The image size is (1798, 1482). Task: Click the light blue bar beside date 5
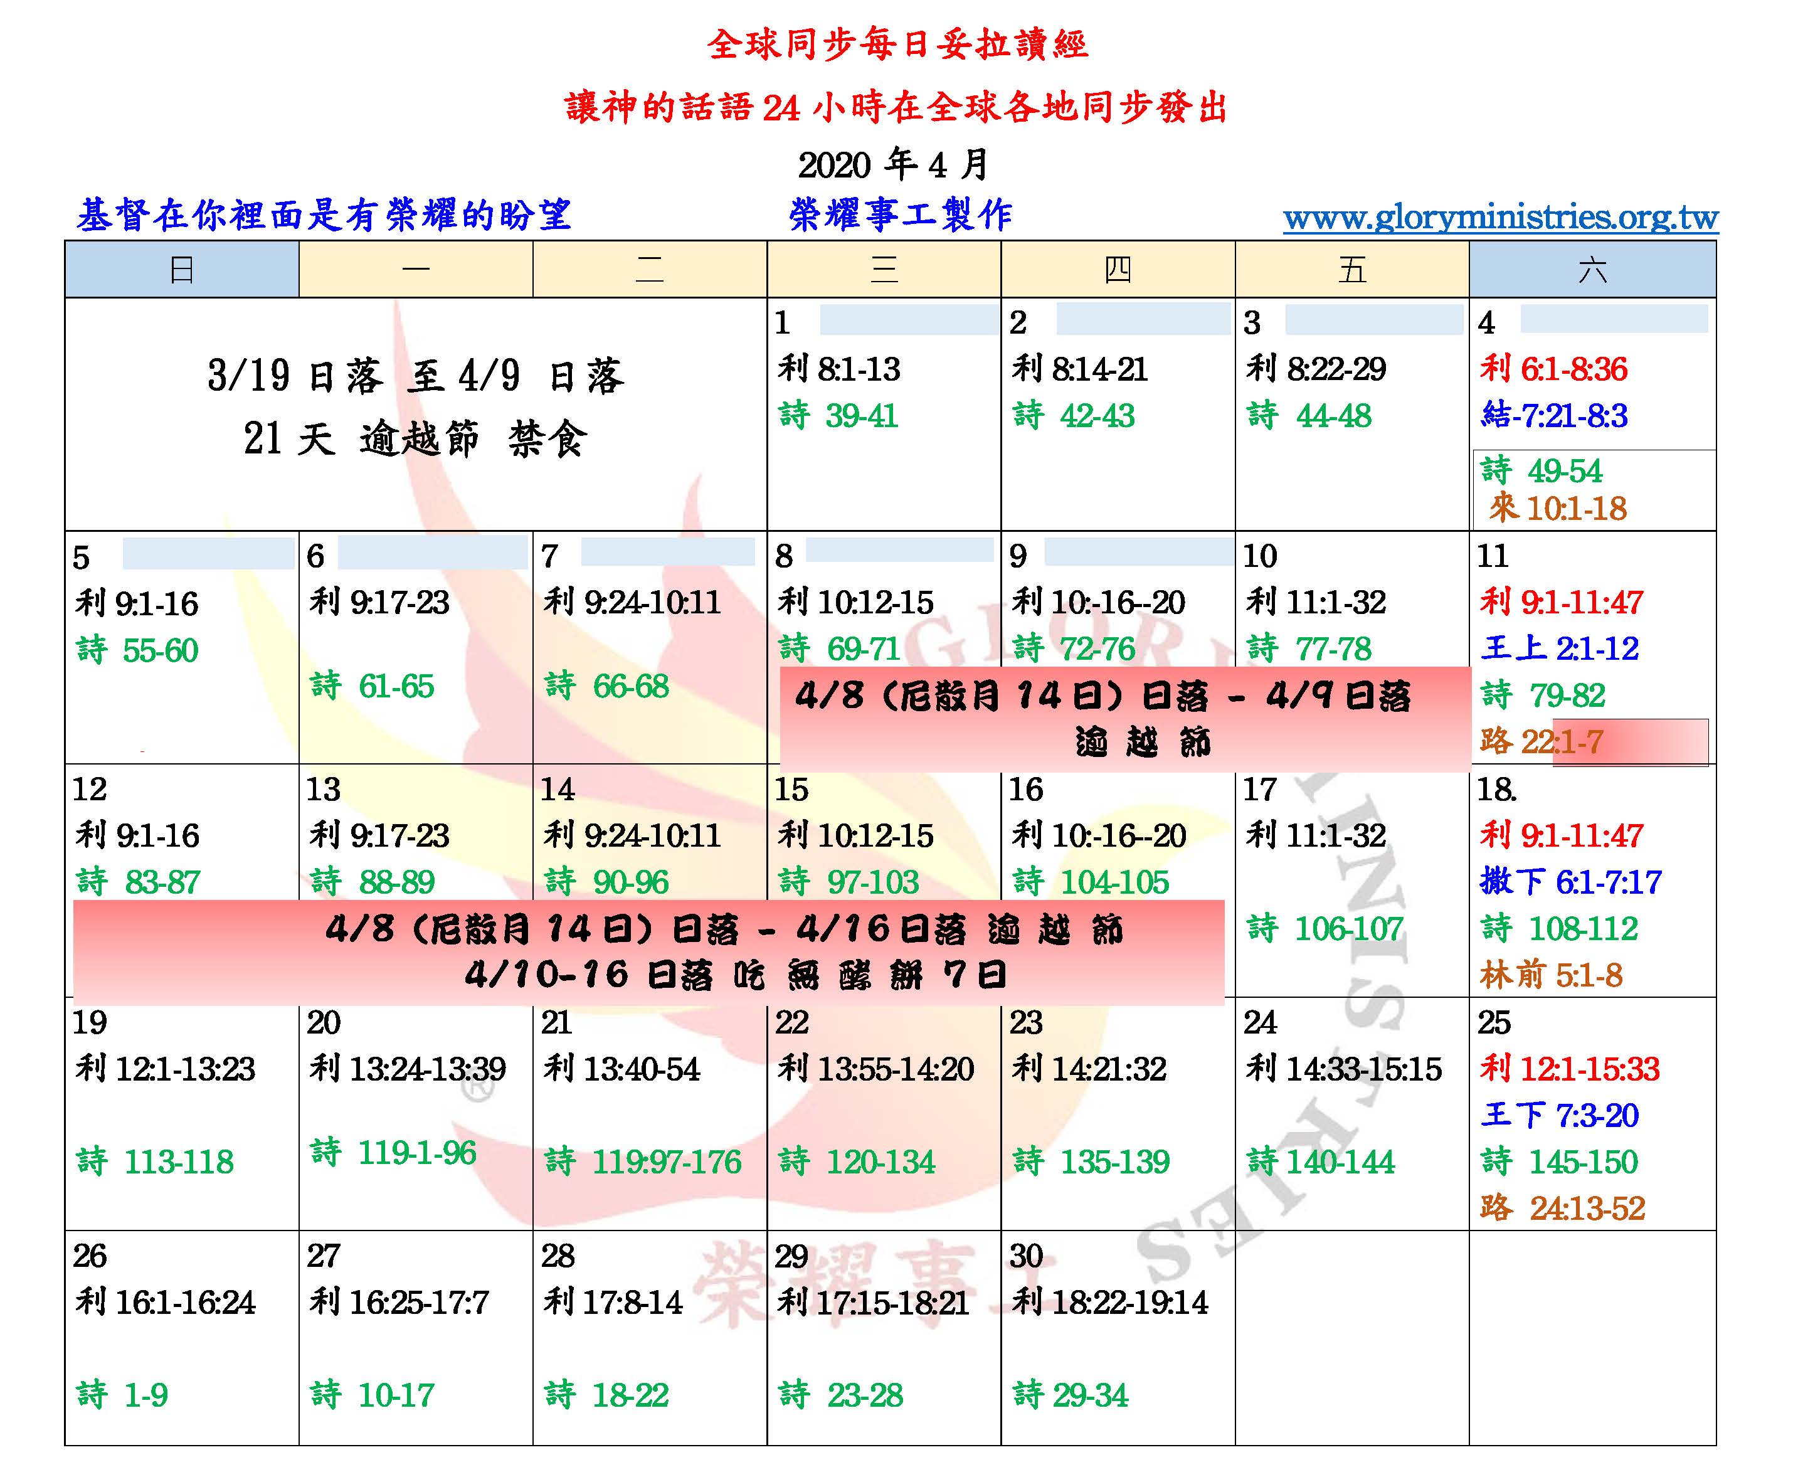208,554
